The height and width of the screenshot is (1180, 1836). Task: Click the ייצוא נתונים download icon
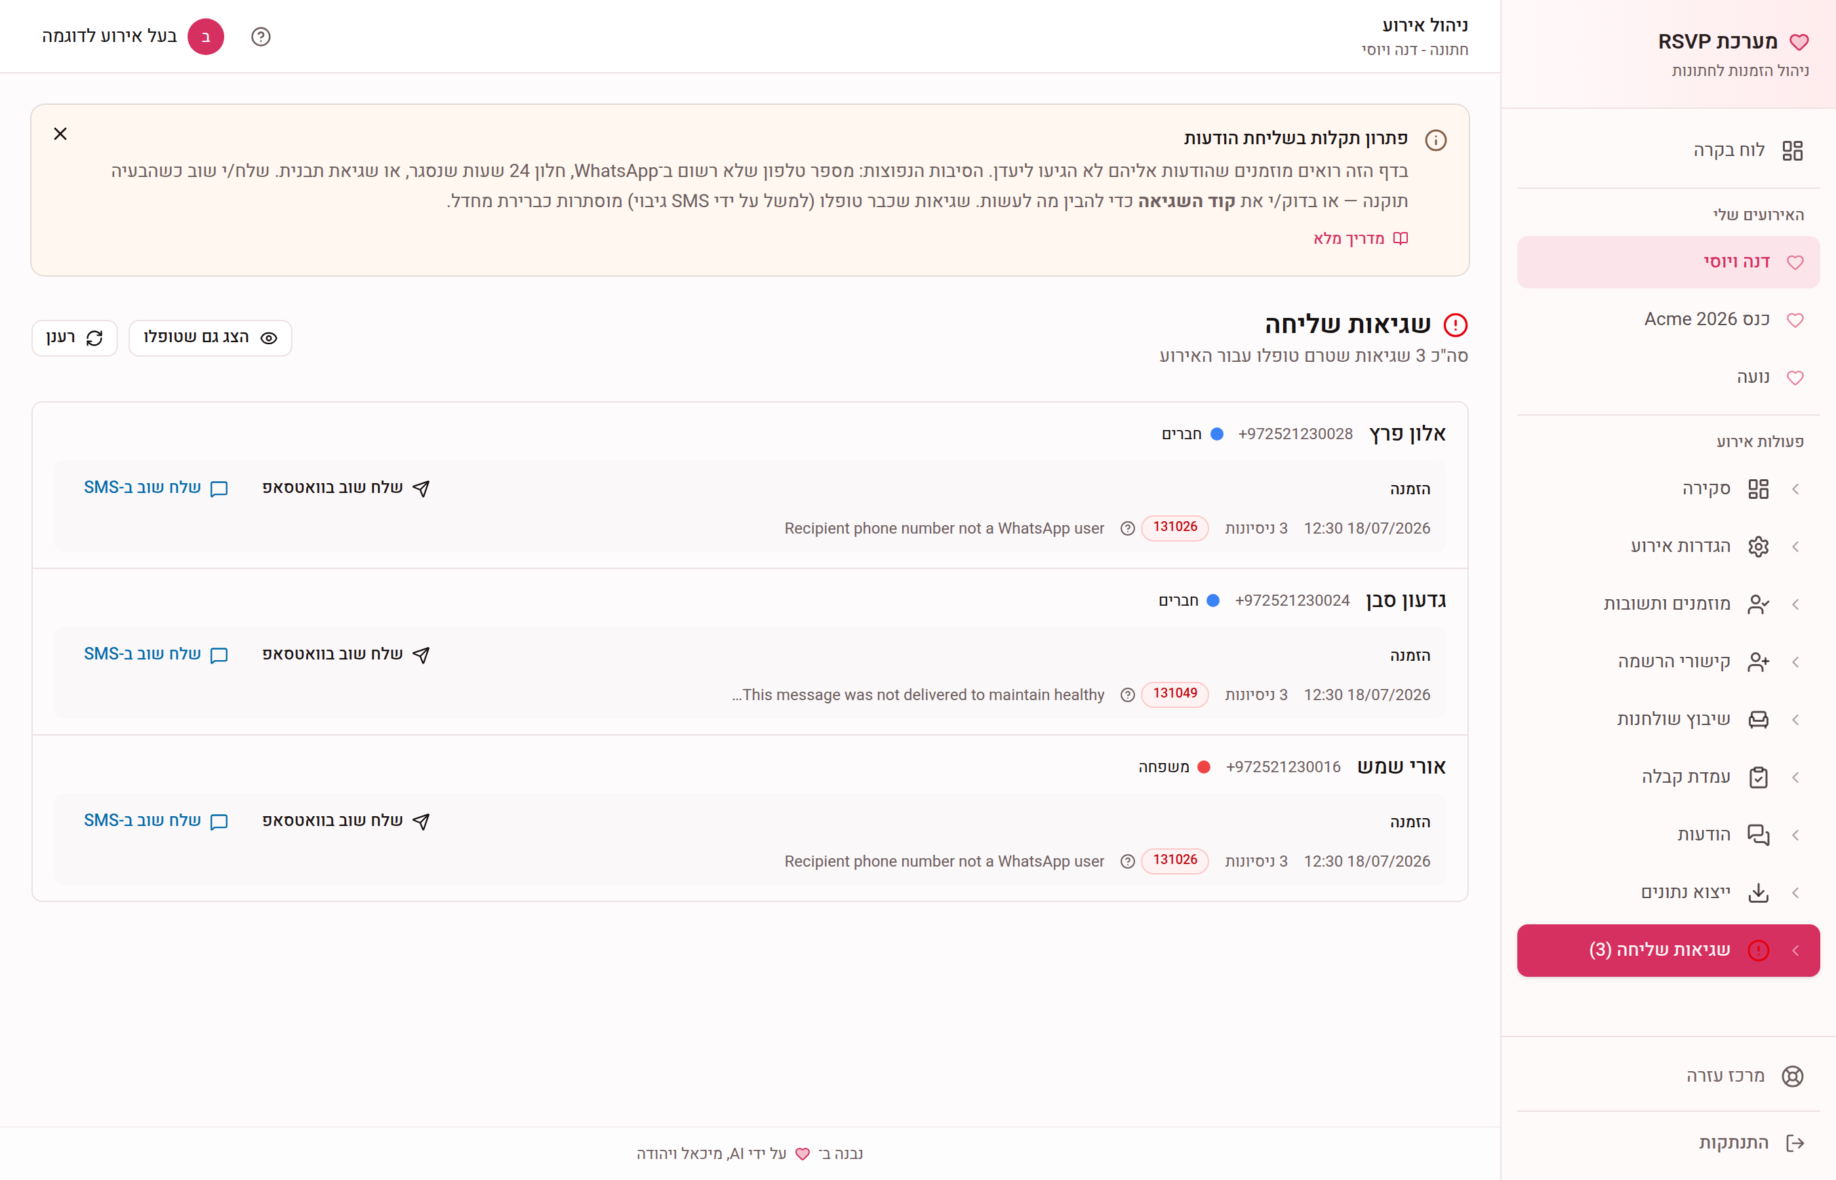[1758, 893]
